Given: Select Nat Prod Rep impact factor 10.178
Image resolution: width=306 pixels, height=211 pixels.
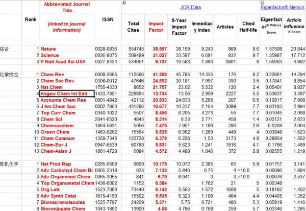Looking at the screenshot, I should click(x=160, y=164).
